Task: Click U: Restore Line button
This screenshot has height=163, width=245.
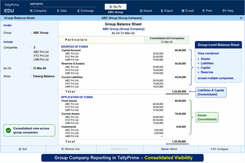Action: (120, 149)
